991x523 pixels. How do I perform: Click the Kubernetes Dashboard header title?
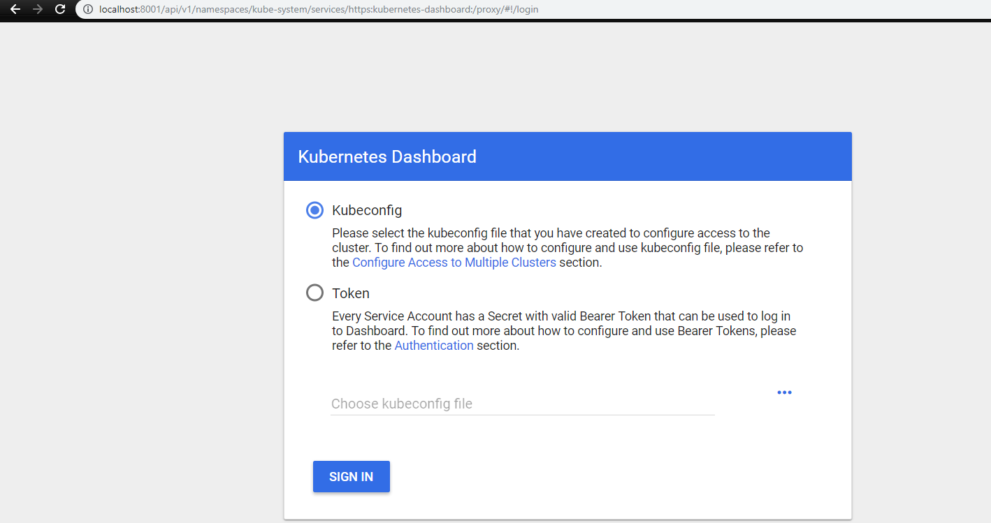click(387, 156)
